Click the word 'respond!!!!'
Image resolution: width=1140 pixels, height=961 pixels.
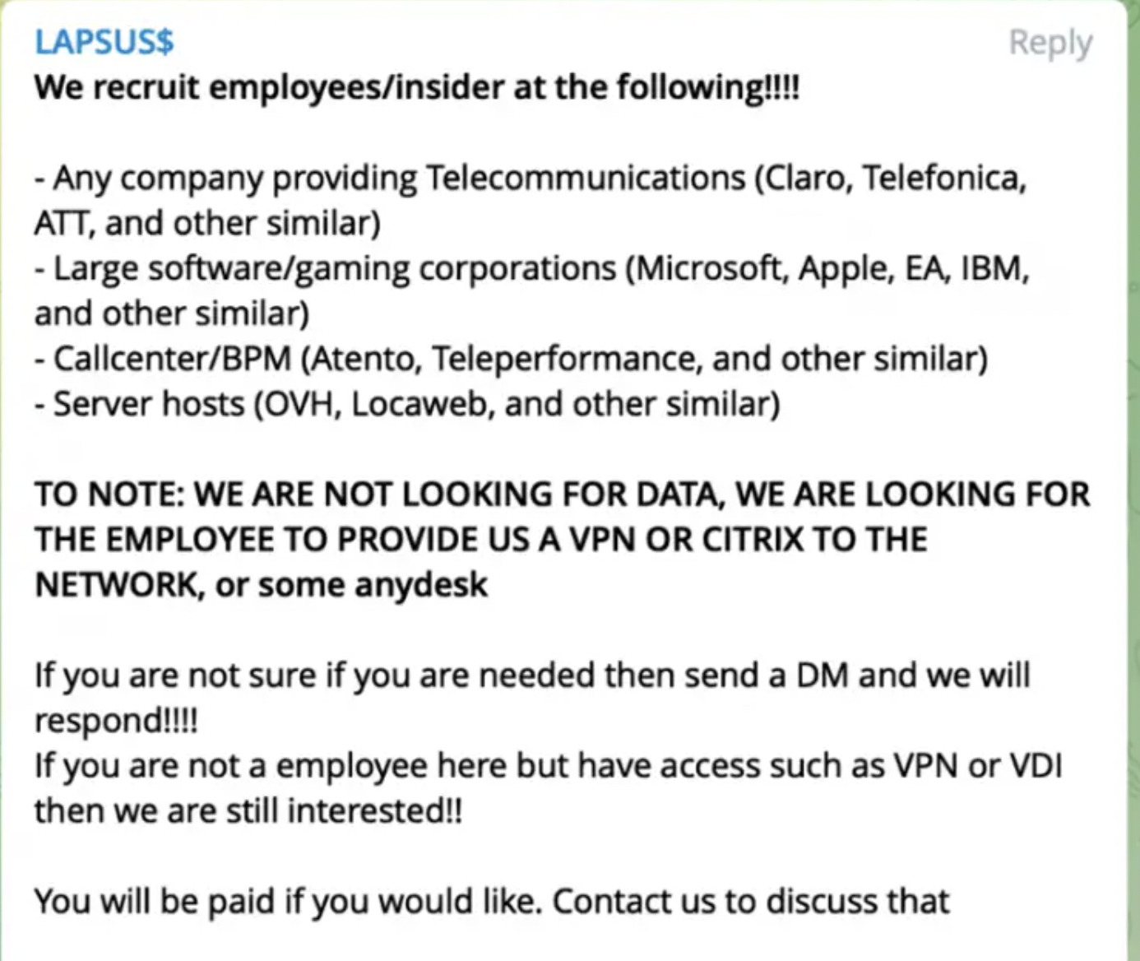[116, 721]
